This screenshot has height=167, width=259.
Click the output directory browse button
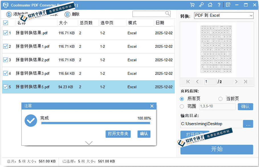click(248, 124)
